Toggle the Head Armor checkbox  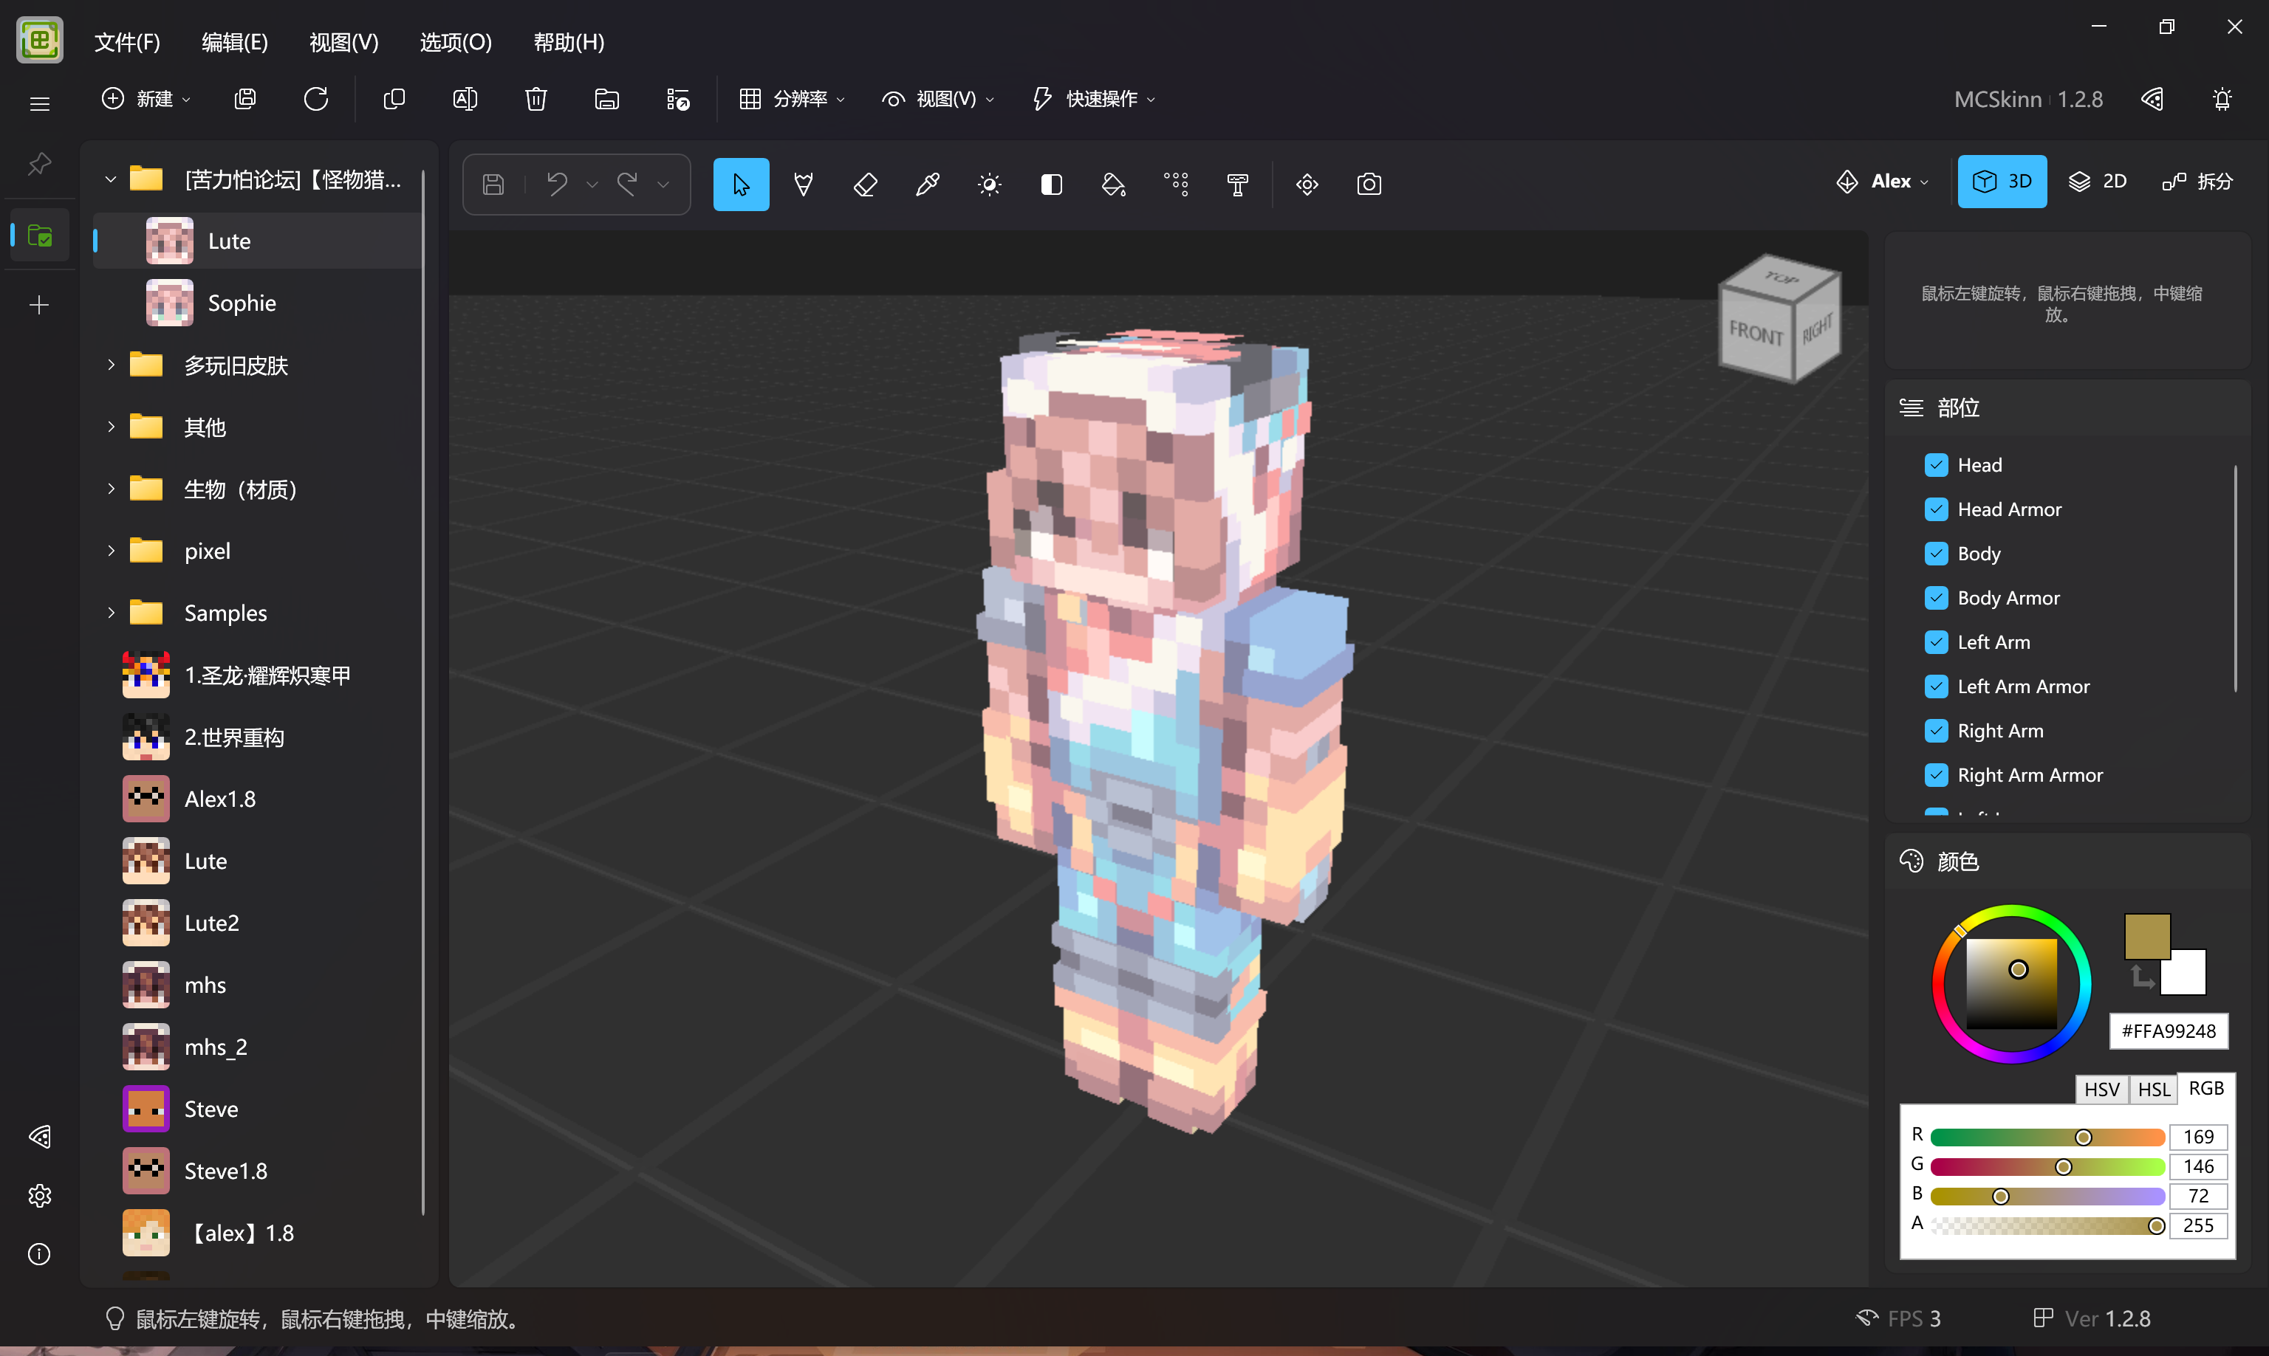tap(1935, 509)
